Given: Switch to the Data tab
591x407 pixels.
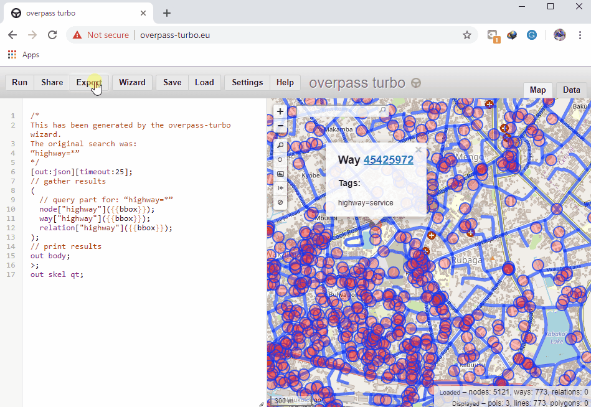Looking at the screenshot, I should coord(571,90).
